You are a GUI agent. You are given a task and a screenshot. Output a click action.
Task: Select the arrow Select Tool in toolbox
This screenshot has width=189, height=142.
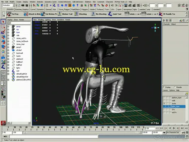3,22
